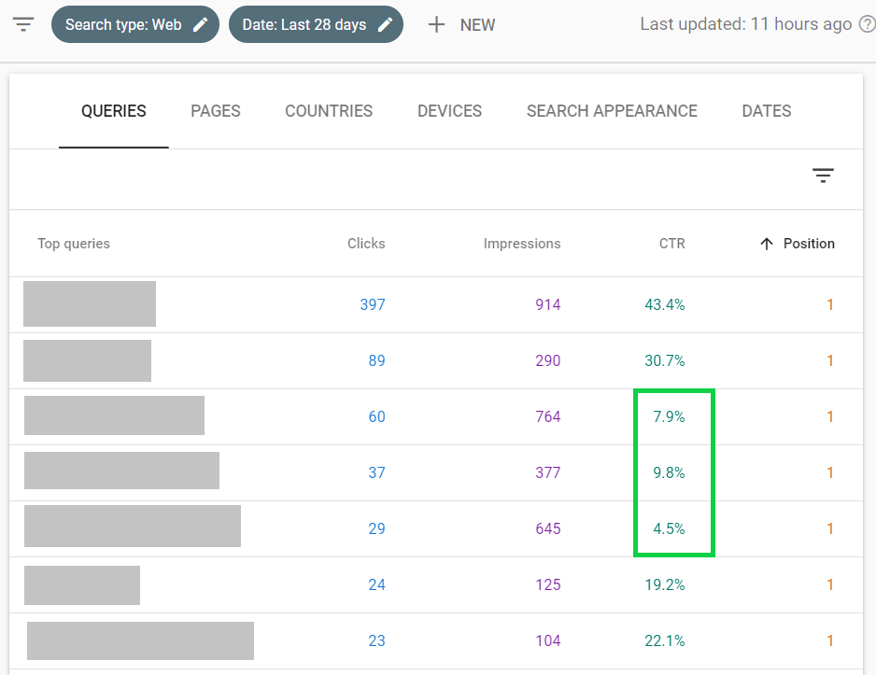Click the 7.9% CTR value

point(669,417)
